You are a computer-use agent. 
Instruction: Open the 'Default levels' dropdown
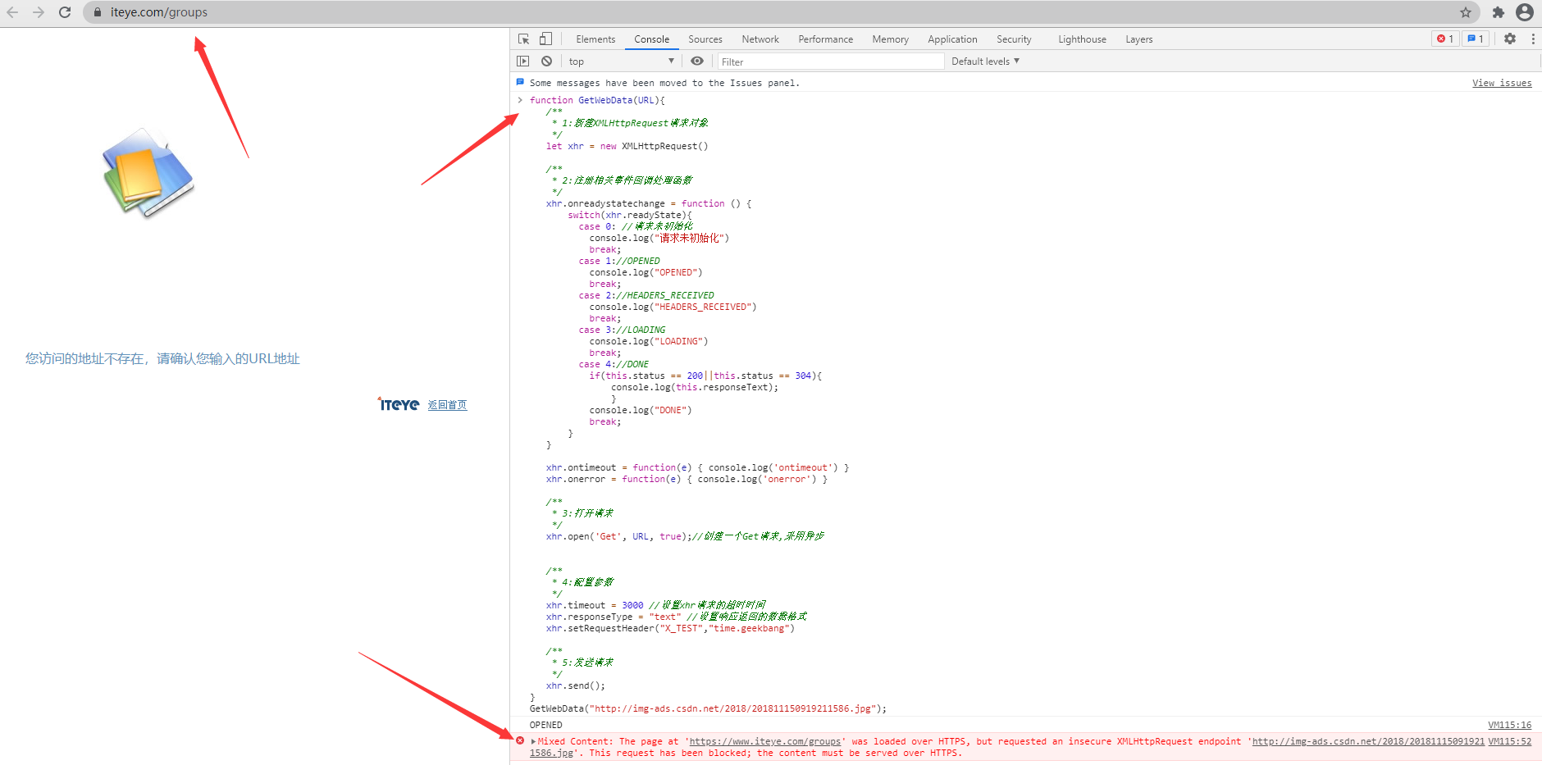coord(983,61)
